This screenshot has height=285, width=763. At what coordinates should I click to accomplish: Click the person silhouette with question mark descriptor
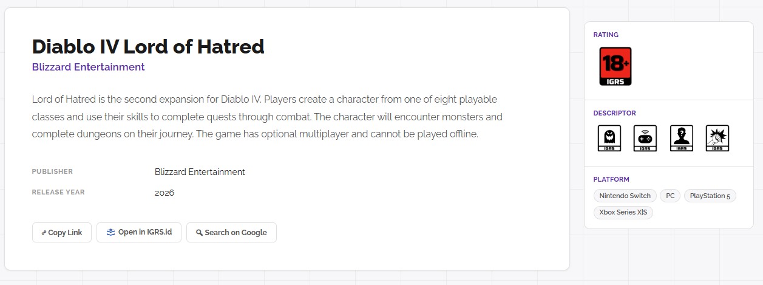[681, 139]
